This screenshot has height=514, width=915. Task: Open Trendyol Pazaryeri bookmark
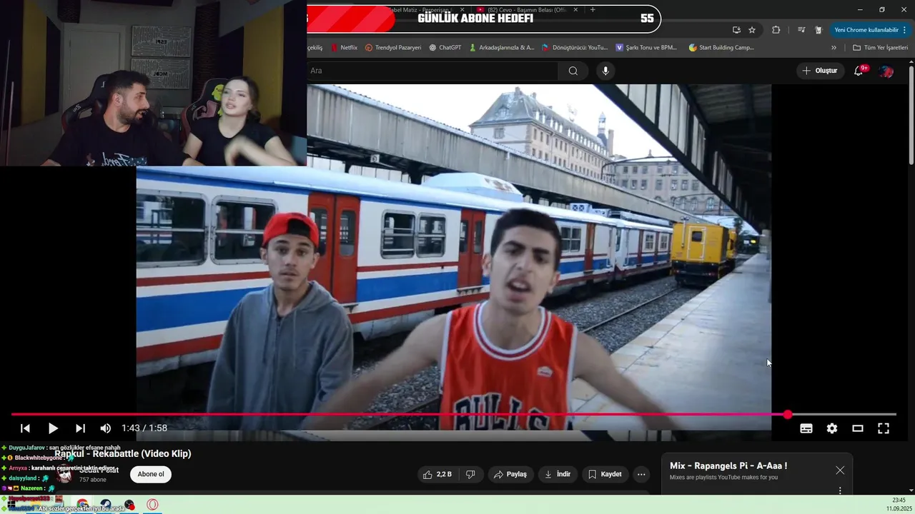tap(393, 48)
